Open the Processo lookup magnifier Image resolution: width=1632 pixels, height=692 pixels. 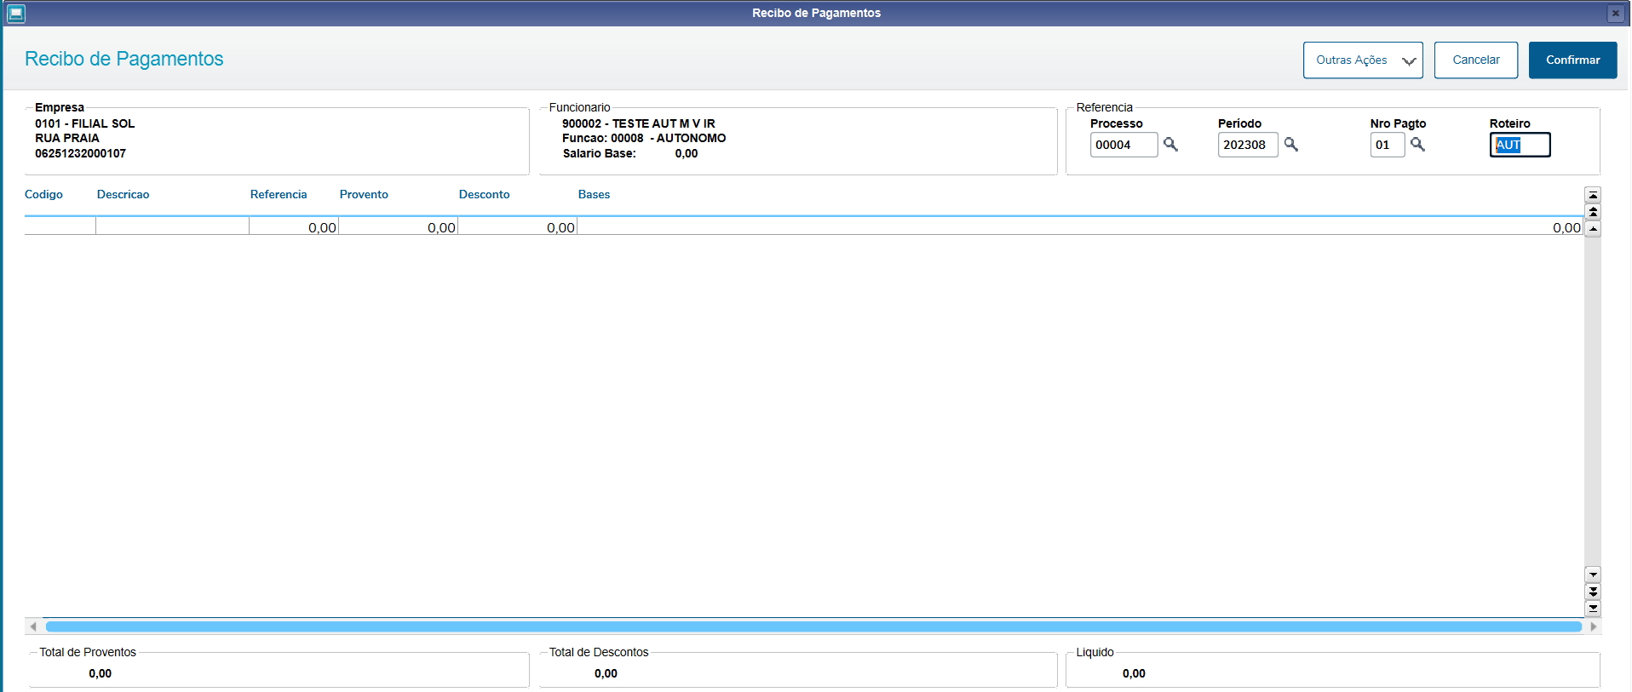(x=1171, y=145)
